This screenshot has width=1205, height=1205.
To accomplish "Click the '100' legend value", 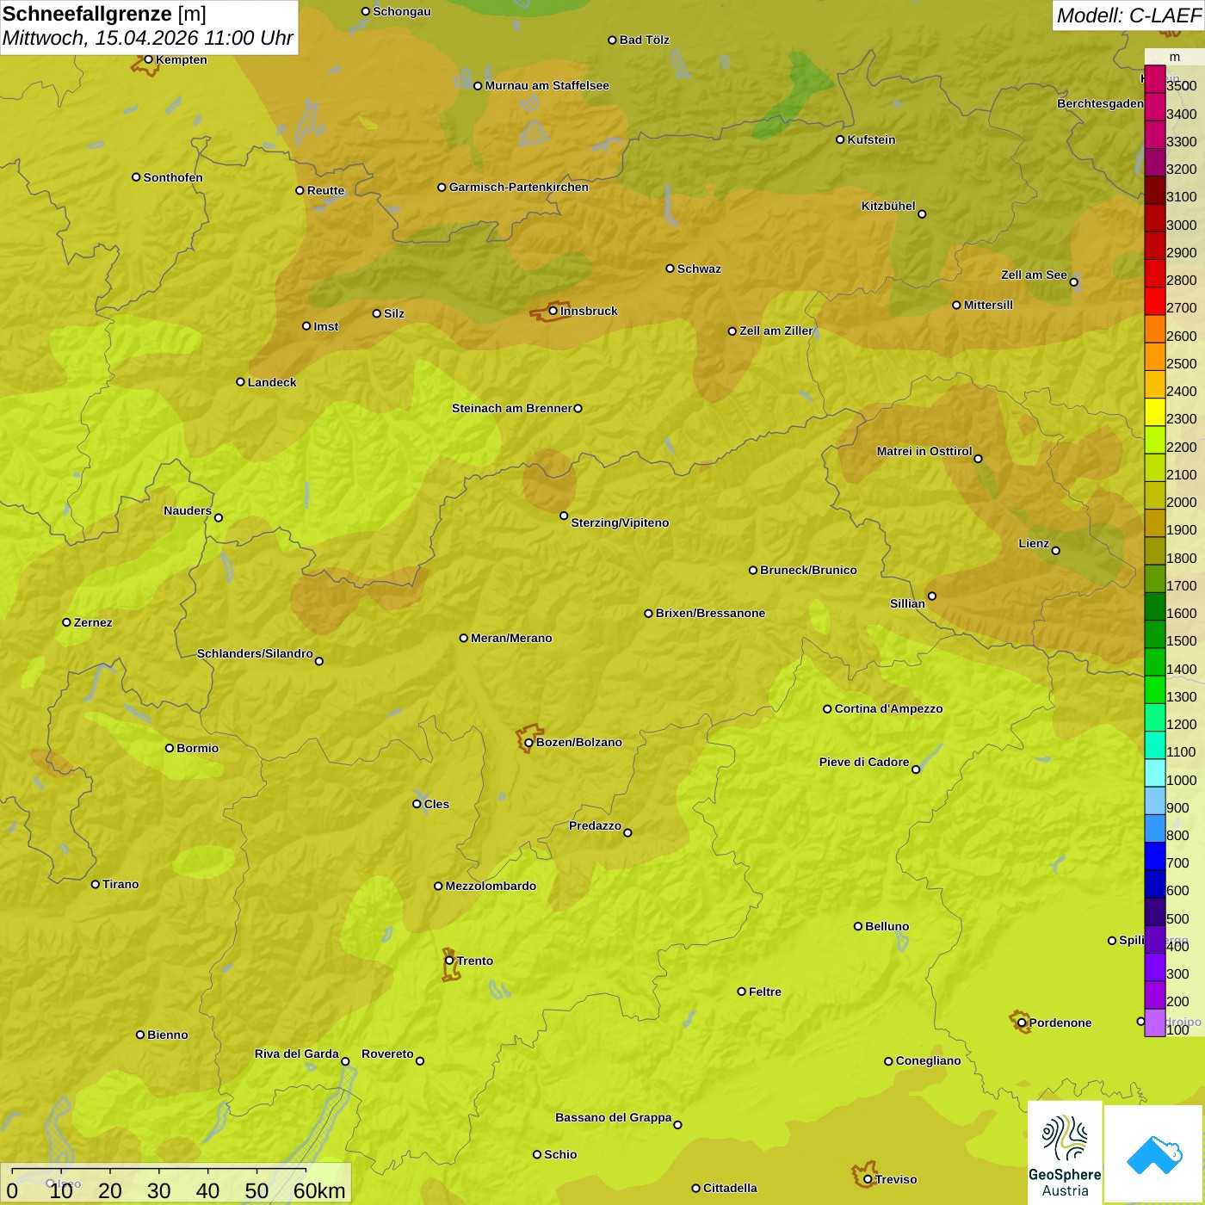I will click(x=1177, y=1029).
